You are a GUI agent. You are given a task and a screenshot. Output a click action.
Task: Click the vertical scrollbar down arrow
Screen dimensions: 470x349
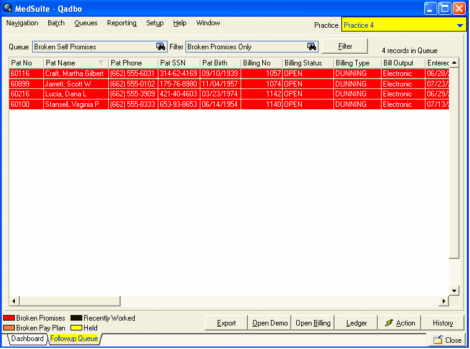(455, 291)
